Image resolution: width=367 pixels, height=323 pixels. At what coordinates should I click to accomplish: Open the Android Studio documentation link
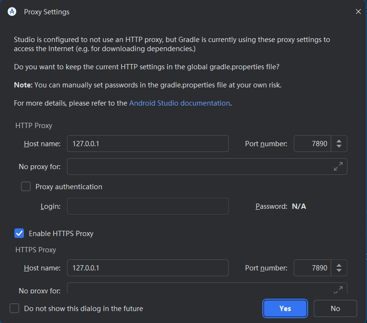tap(179, 103)
